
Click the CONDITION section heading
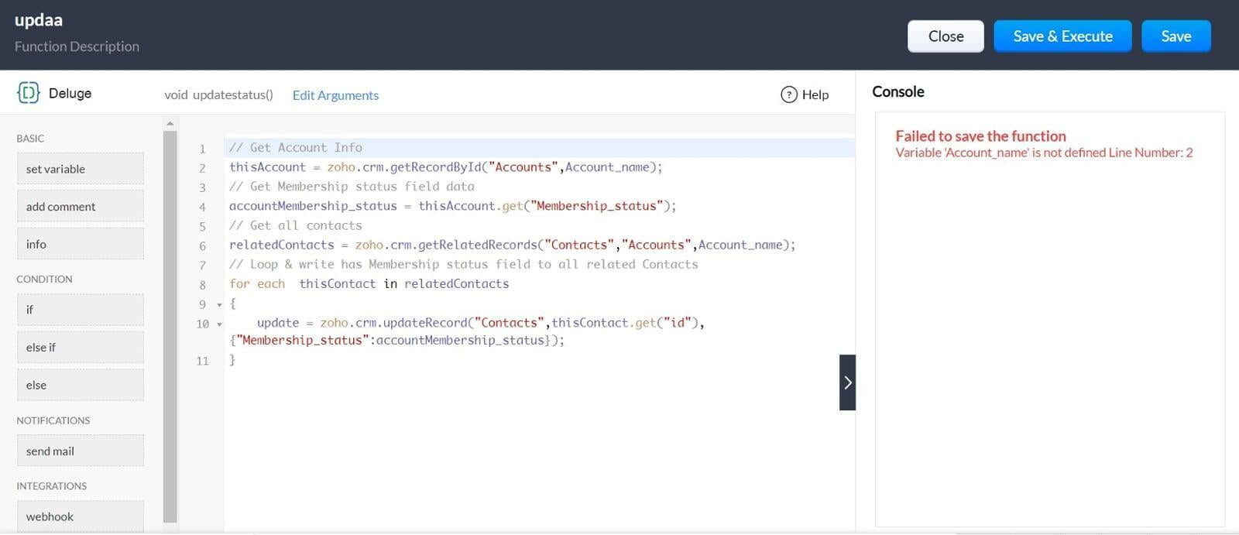[44, 279]
